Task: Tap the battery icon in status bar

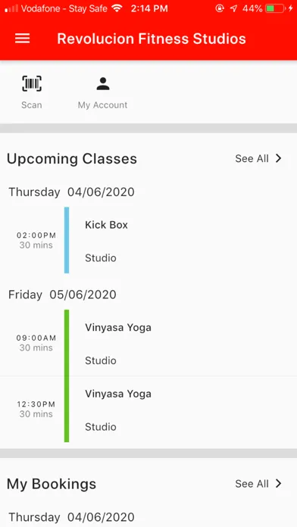Action: tap(275, 8)
